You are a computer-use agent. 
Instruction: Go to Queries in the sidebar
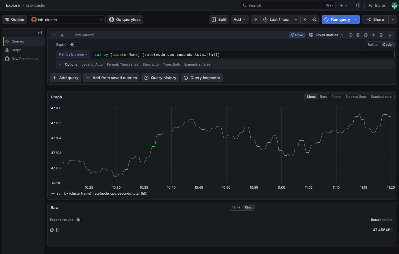coord(24,41)
